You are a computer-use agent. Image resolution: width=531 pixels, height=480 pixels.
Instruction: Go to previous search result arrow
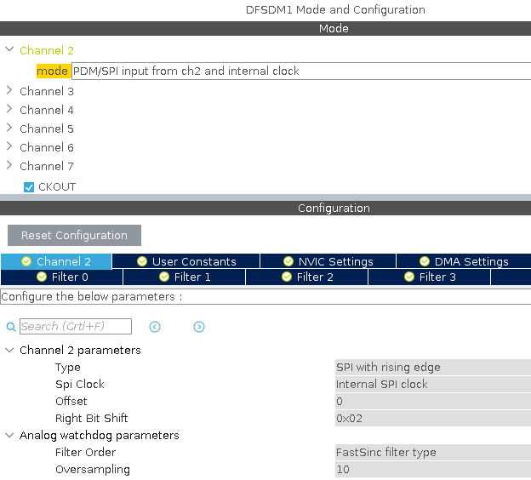[x=155, y=327]
